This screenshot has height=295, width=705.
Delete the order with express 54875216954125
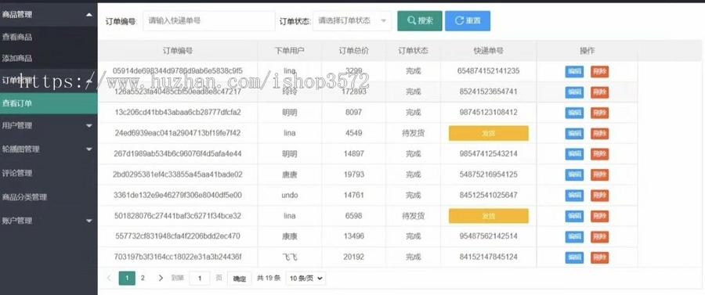click(x=599, y=174)
